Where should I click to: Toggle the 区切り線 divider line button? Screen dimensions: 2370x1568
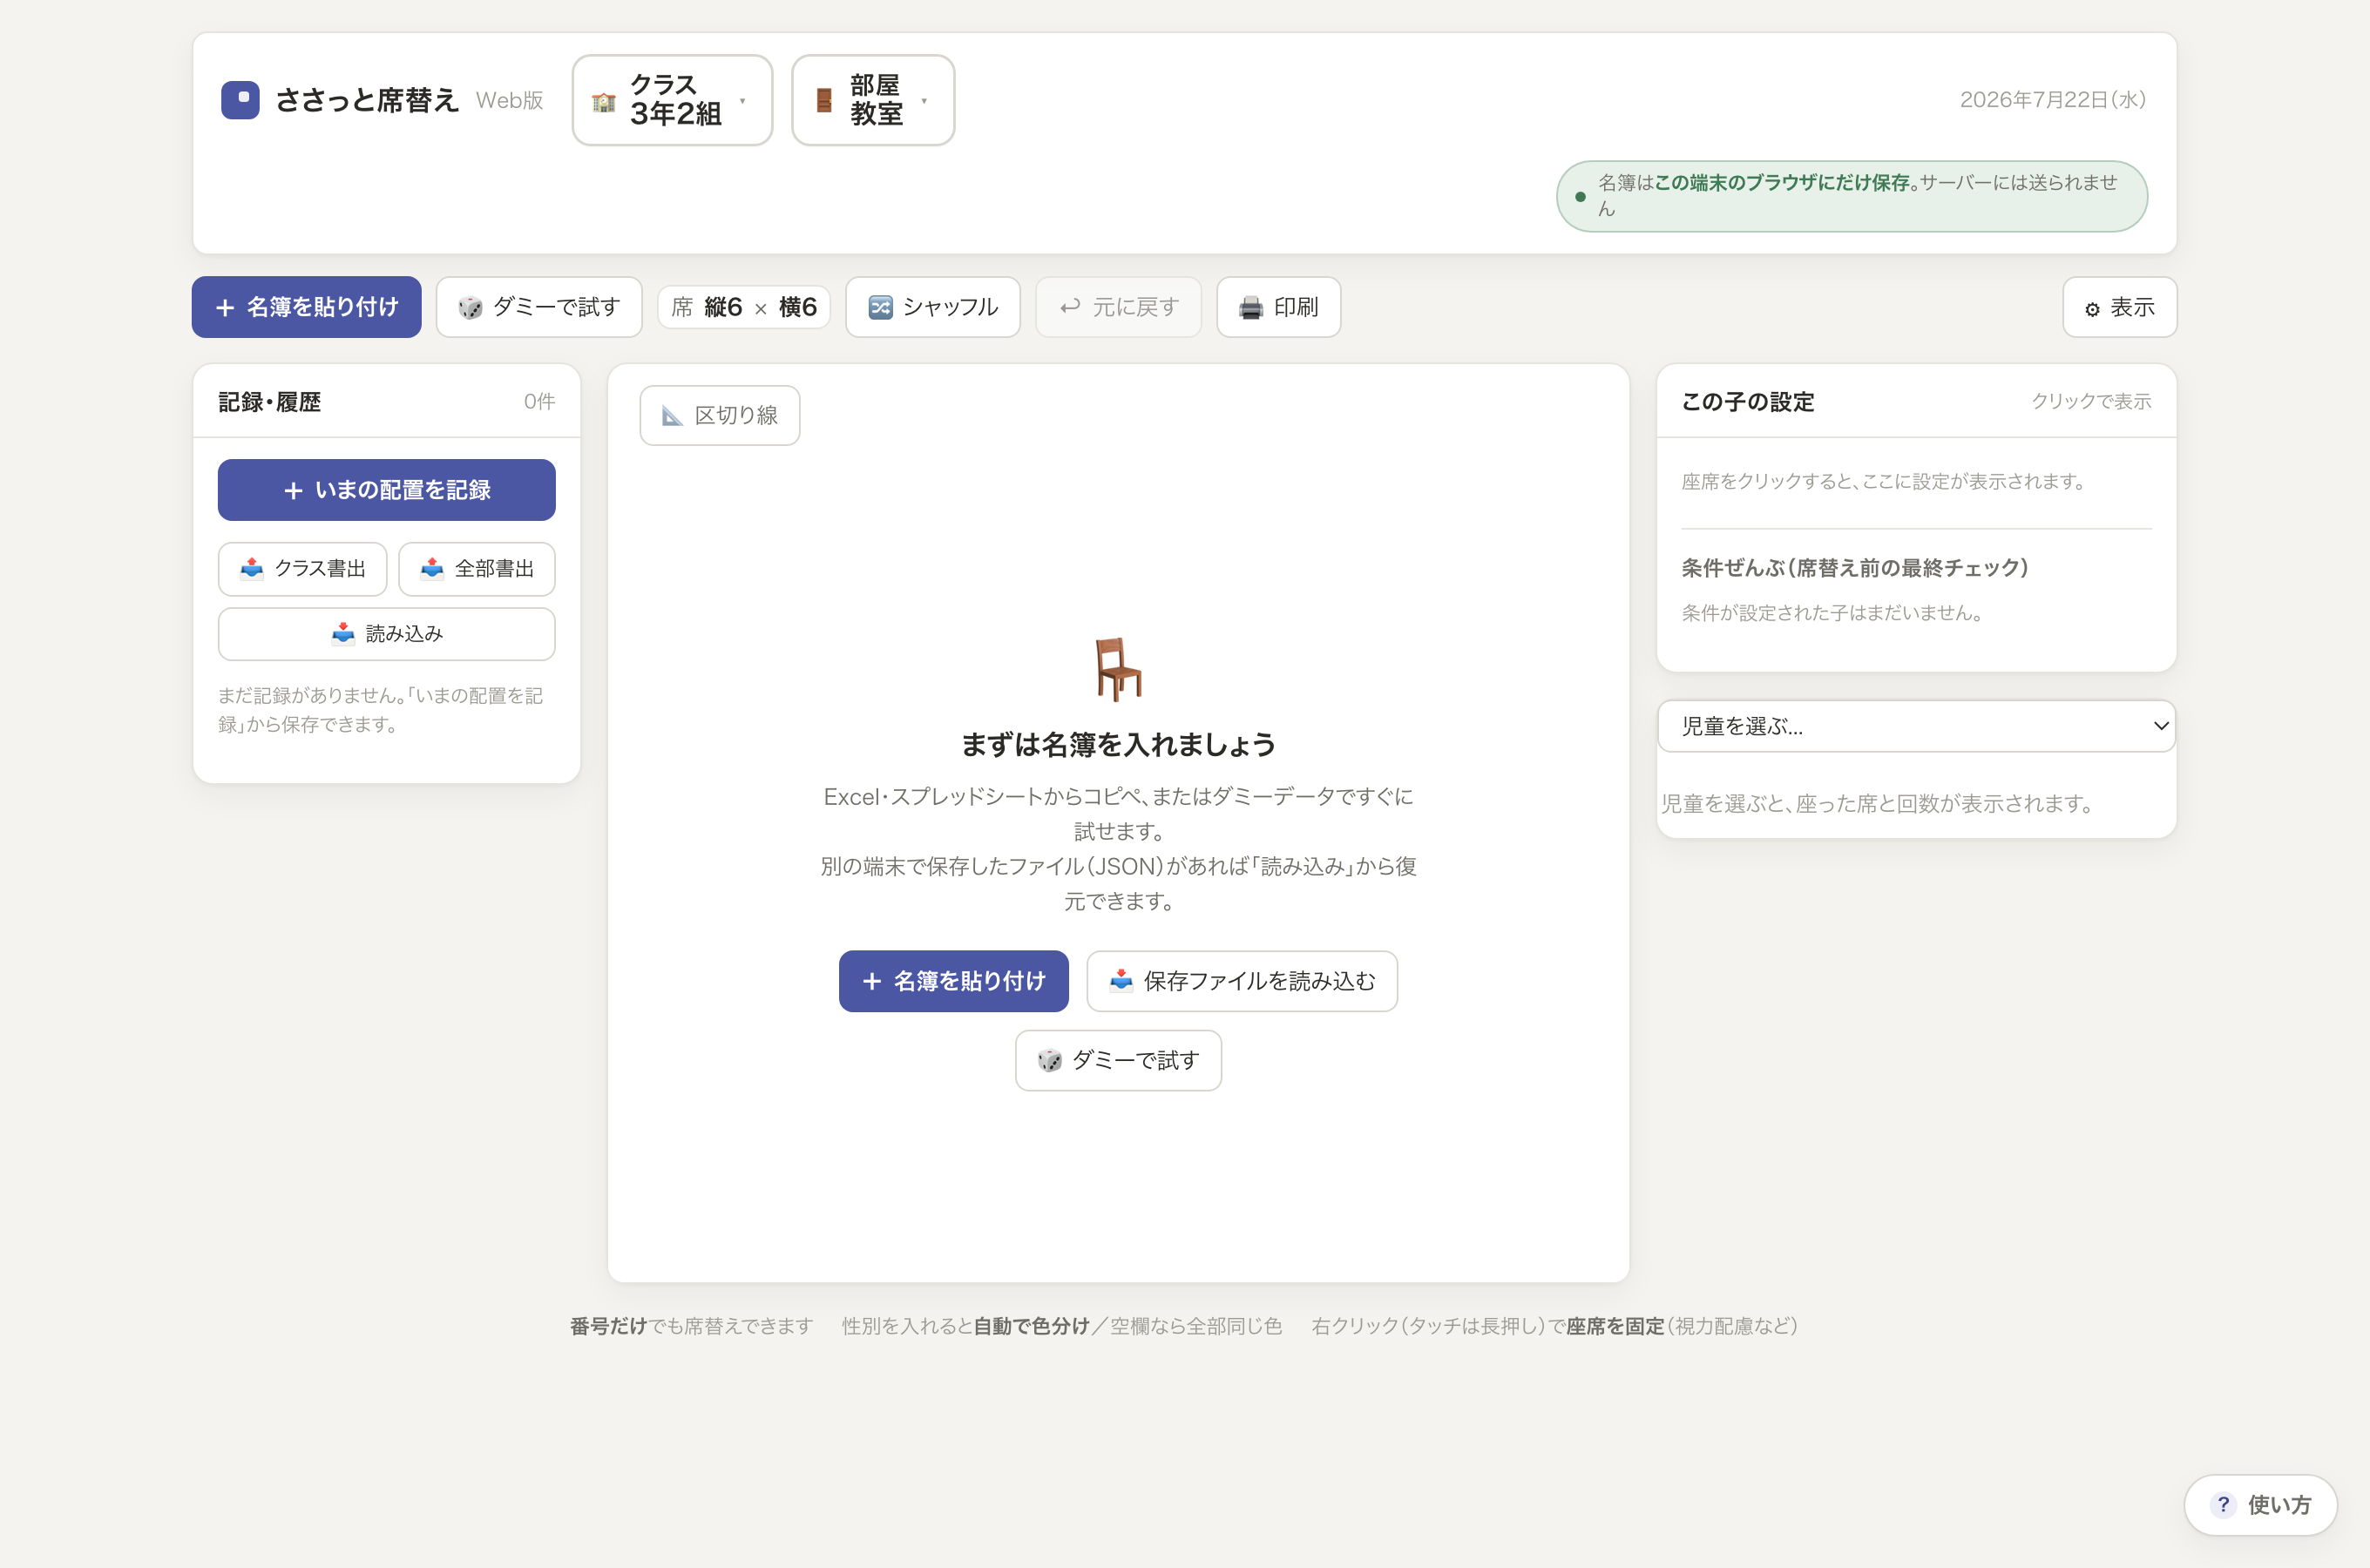pyautogui.click(x=720, y=415)
